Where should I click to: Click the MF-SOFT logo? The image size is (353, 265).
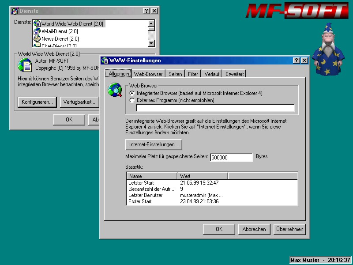pos(297,10)
